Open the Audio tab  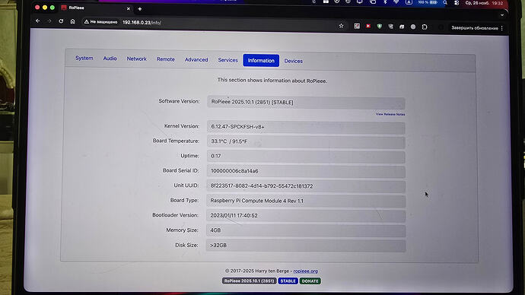click(110, 59)
